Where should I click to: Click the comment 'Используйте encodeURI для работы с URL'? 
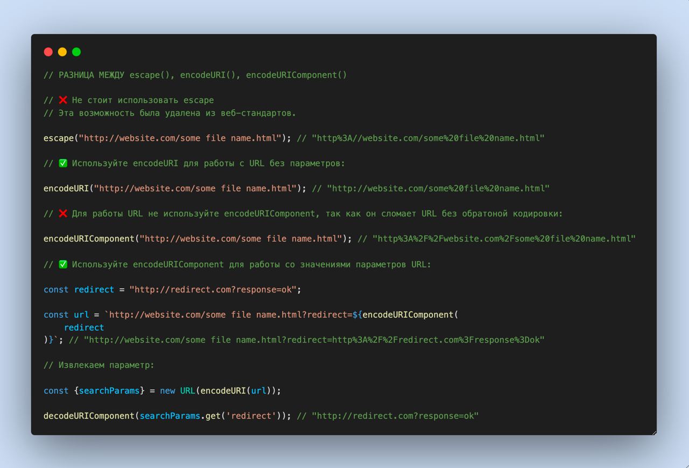pos(168,163)
